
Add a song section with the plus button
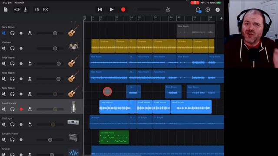coord(221,18)
